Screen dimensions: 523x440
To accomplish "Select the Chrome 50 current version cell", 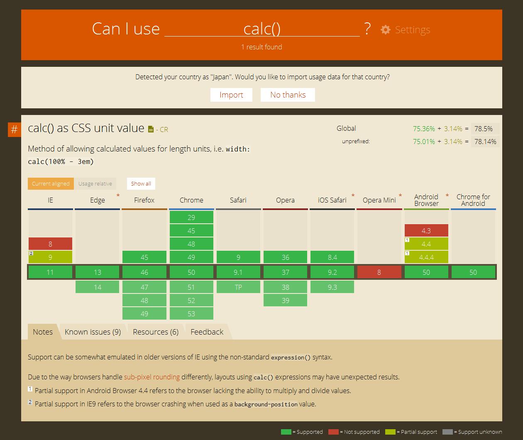I will click(x=191, y=272).
